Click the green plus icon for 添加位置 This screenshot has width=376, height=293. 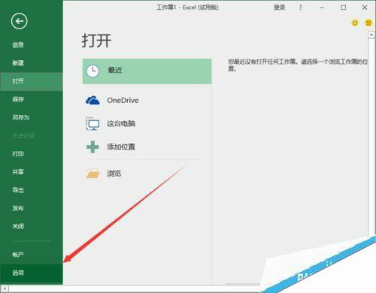click(x=92, y=146)
